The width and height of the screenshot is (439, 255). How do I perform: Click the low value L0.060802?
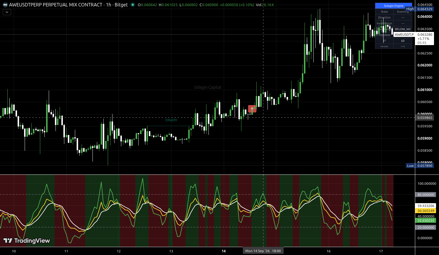click(x=188, y=5)
